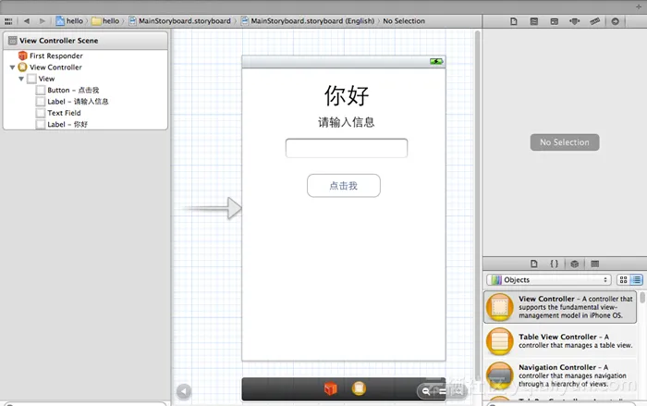Click the plus button at top right
This screenshot has width=647, height=406.
point(639,7)
